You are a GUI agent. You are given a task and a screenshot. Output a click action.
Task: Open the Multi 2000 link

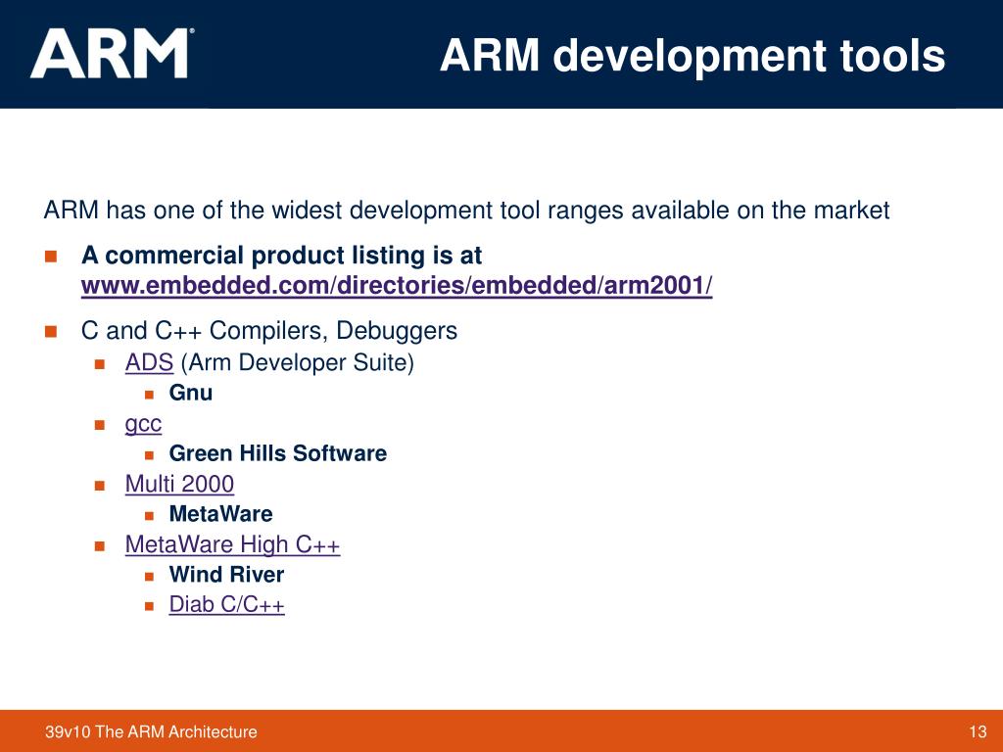point(180,484)
